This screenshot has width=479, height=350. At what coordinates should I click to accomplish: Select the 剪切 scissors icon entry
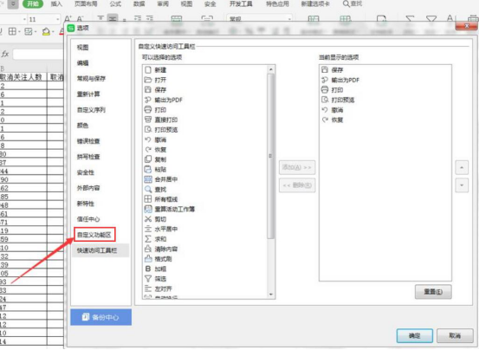point(148,219)
